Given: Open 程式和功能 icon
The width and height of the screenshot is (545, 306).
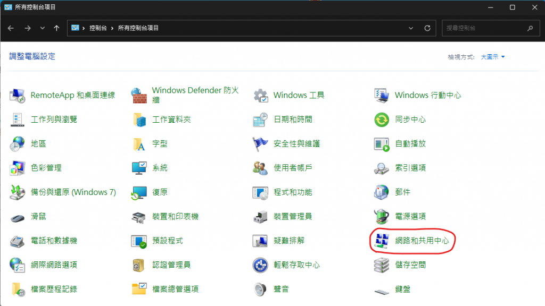Looking at the screenshot, I should click(x=260, y=192).
